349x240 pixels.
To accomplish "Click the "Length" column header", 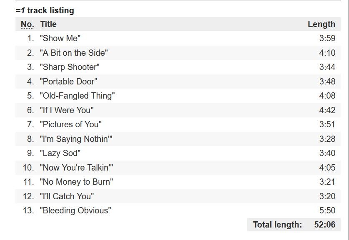I will click(x=321, y=25).
